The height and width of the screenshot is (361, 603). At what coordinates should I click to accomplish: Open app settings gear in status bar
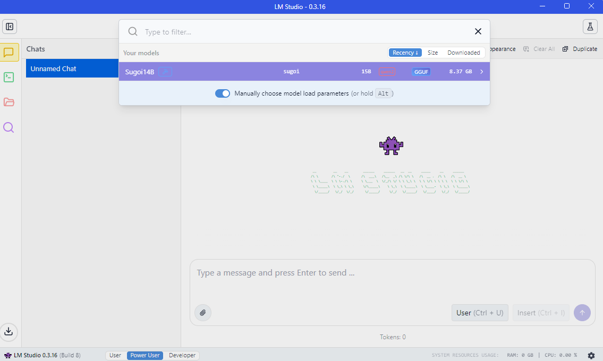[x=591, y=355]
